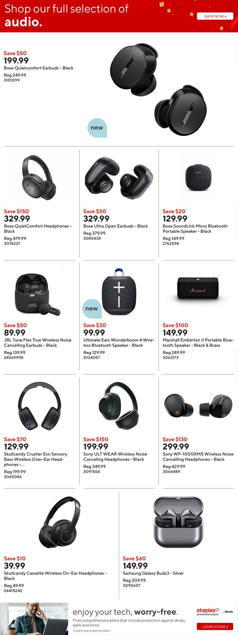Screen dimensions: 238x635
Task: Select Bose QuietComfort Headphones image
Action: (39, 177)
